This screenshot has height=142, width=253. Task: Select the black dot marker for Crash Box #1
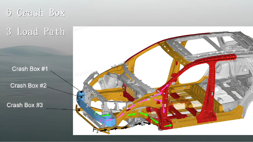81,92
